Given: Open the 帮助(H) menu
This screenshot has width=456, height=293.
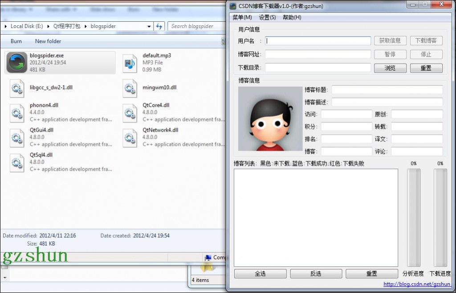Looking at the screenshot, I should [x=292, y=17].
